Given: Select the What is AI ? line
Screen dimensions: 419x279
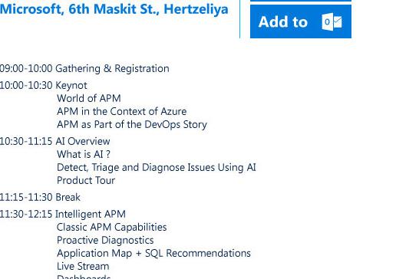Looking at the screenshot, I should [x=84, y=154].
